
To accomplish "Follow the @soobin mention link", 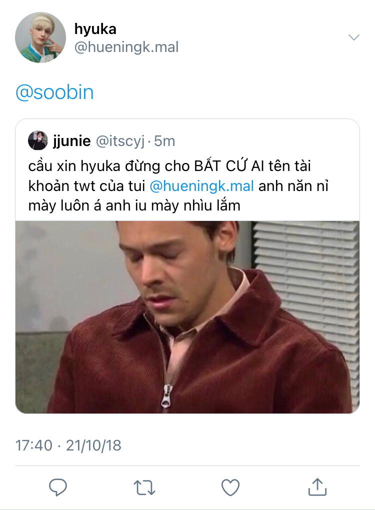I will coord(54,92).
